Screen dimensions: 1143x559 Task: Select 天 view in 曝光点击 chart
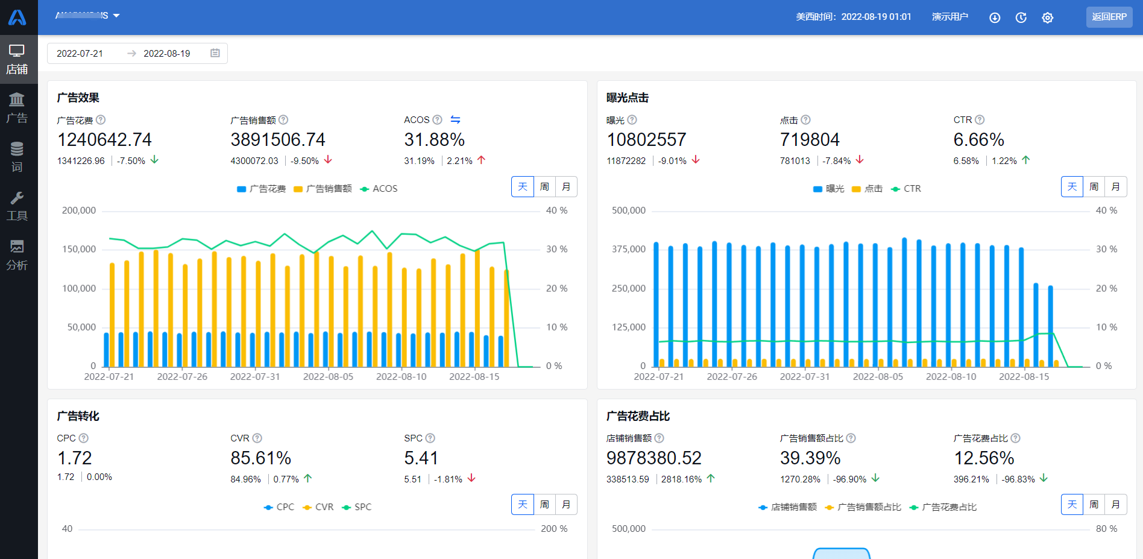point(1072,187)
